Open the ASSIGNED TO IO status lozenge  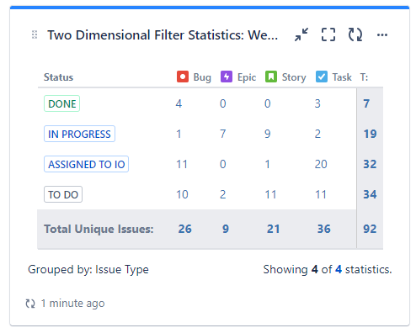[86, 164]
